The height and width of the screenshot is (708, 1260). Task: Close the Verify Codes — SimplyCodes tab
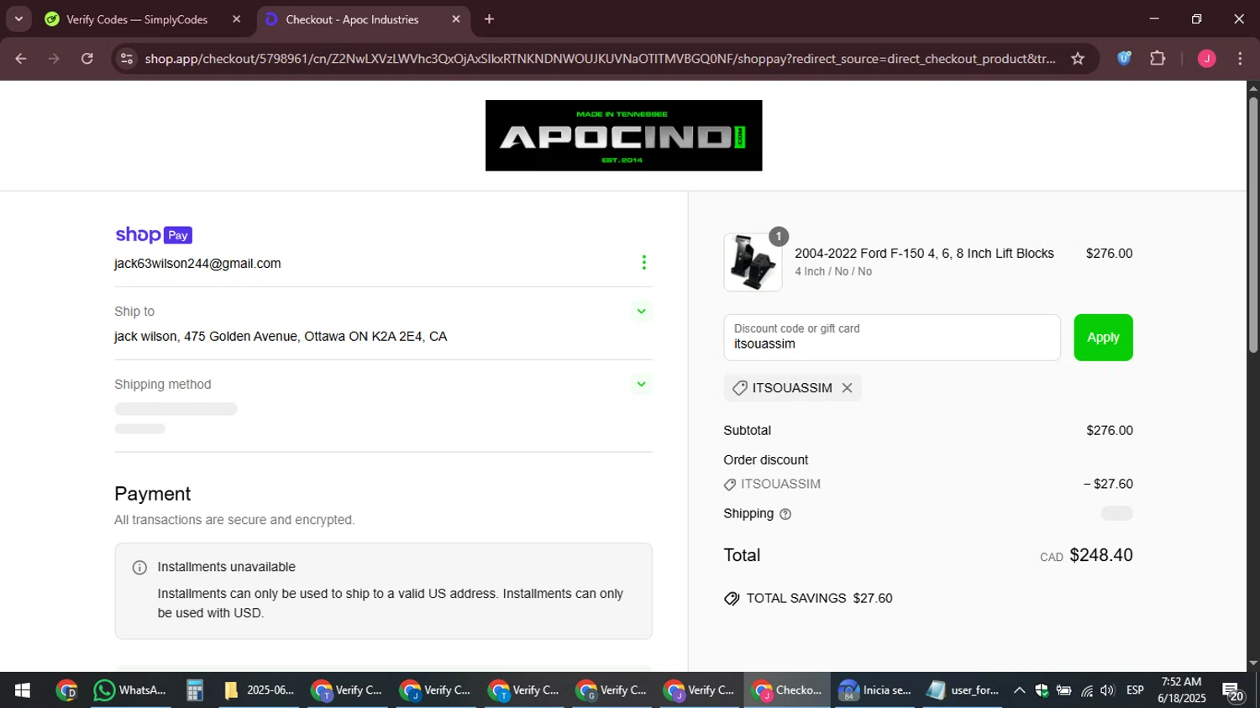[236, 19]
